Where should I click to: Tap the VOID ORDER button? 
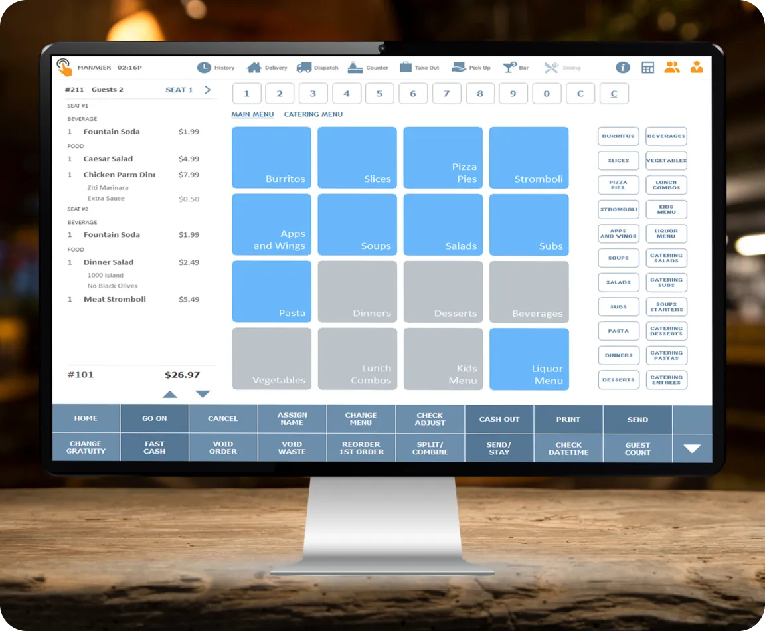coord(223,448)
